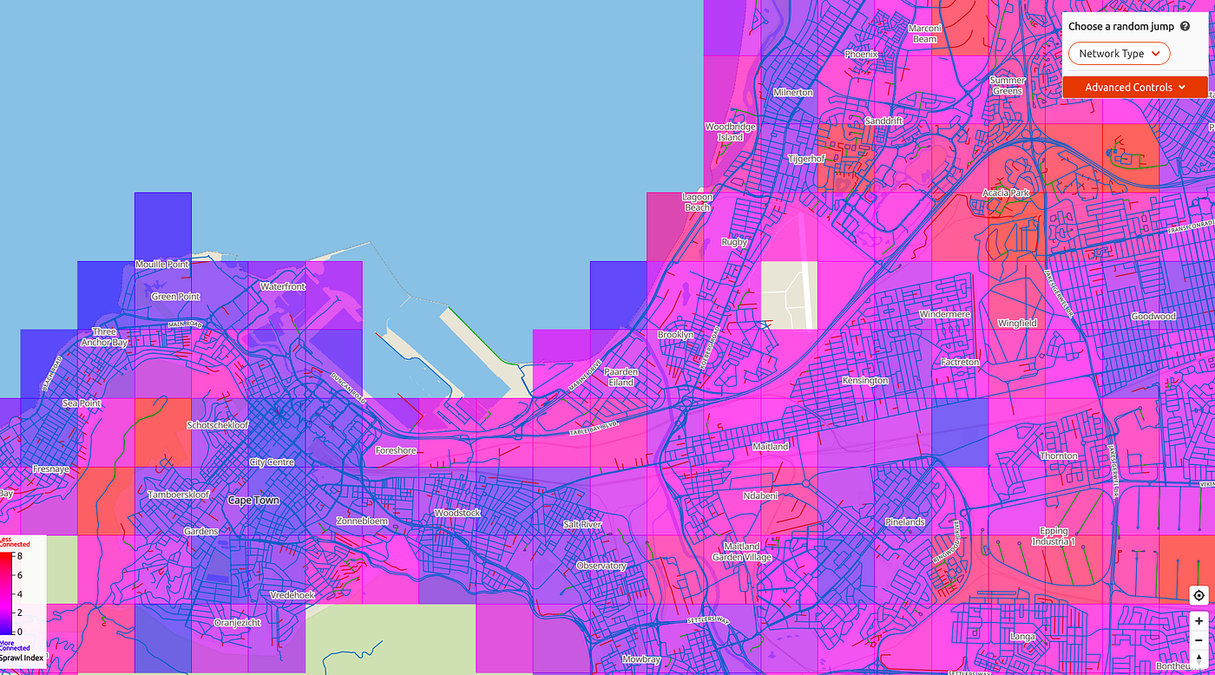Click the geolocate crosshair icon
Viewport: 1215px width, 675px height.
click(1199, 595)
